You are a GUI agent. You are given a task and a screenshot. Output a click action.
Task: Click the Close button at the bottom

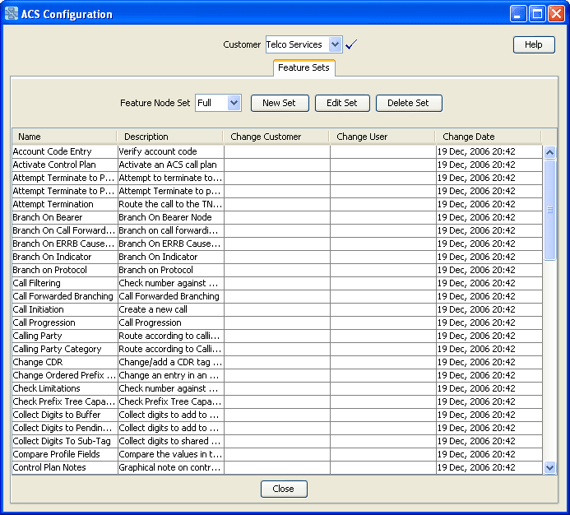coord(284,489)
